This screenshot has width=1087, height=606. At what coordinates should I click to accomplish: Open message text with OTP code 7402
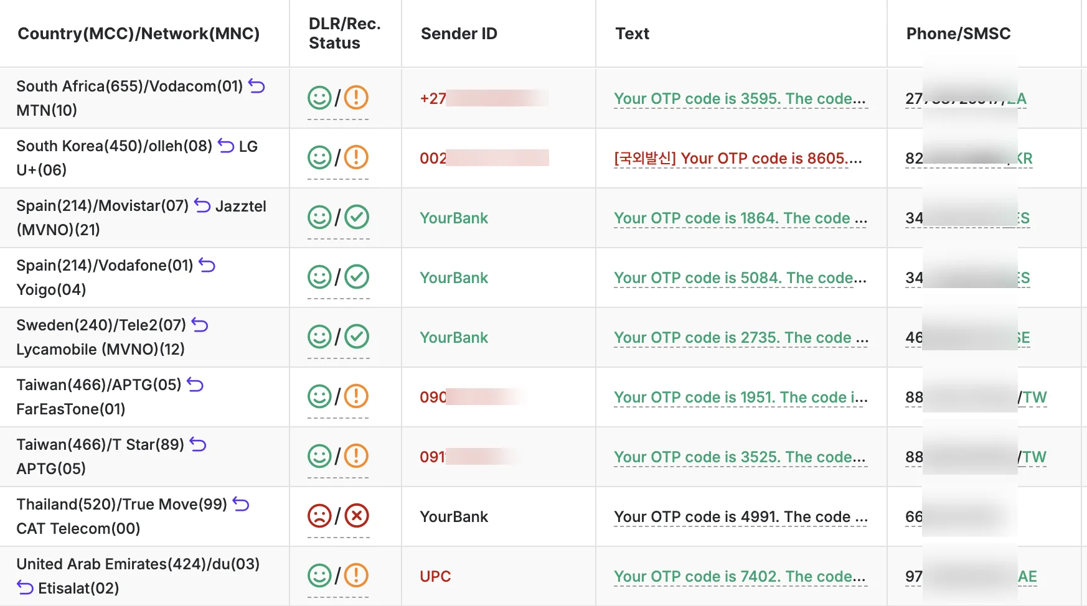tap(740, 576)
